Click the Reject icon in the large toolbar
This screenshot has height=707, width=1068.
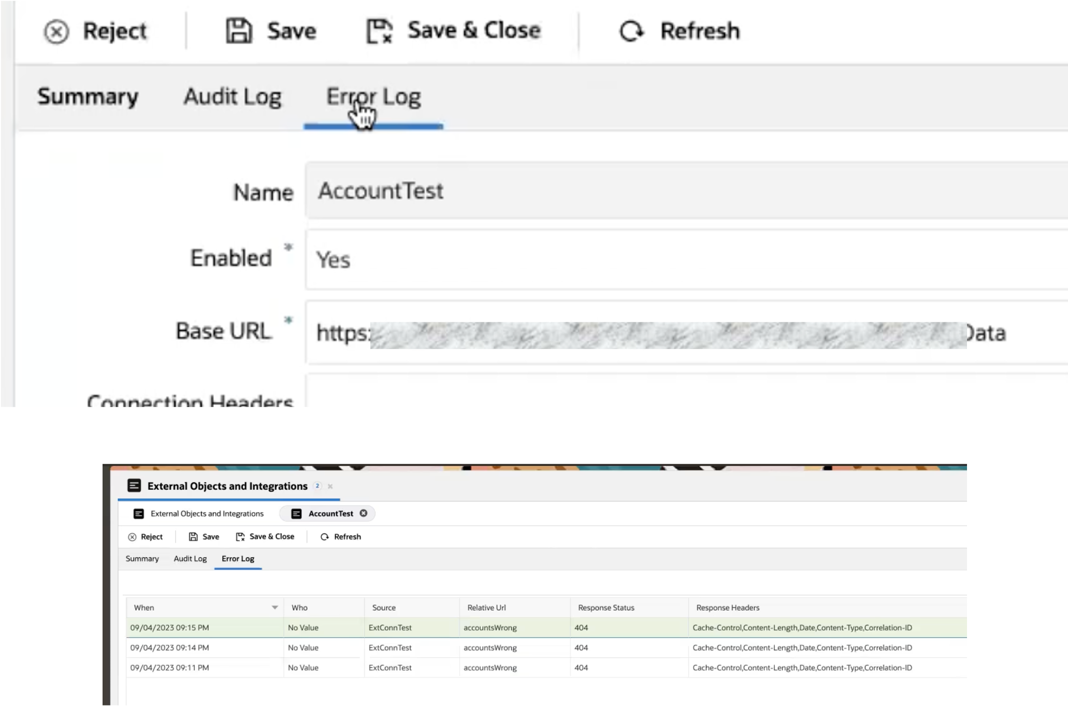pyautogui.click(x=56, y=32)
